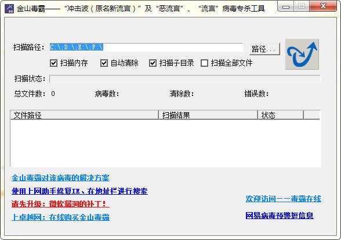This screenshot has width=341, height=240.
Task: Open link 欢迎访问——毒霸在线
Action: pos(284,199)
